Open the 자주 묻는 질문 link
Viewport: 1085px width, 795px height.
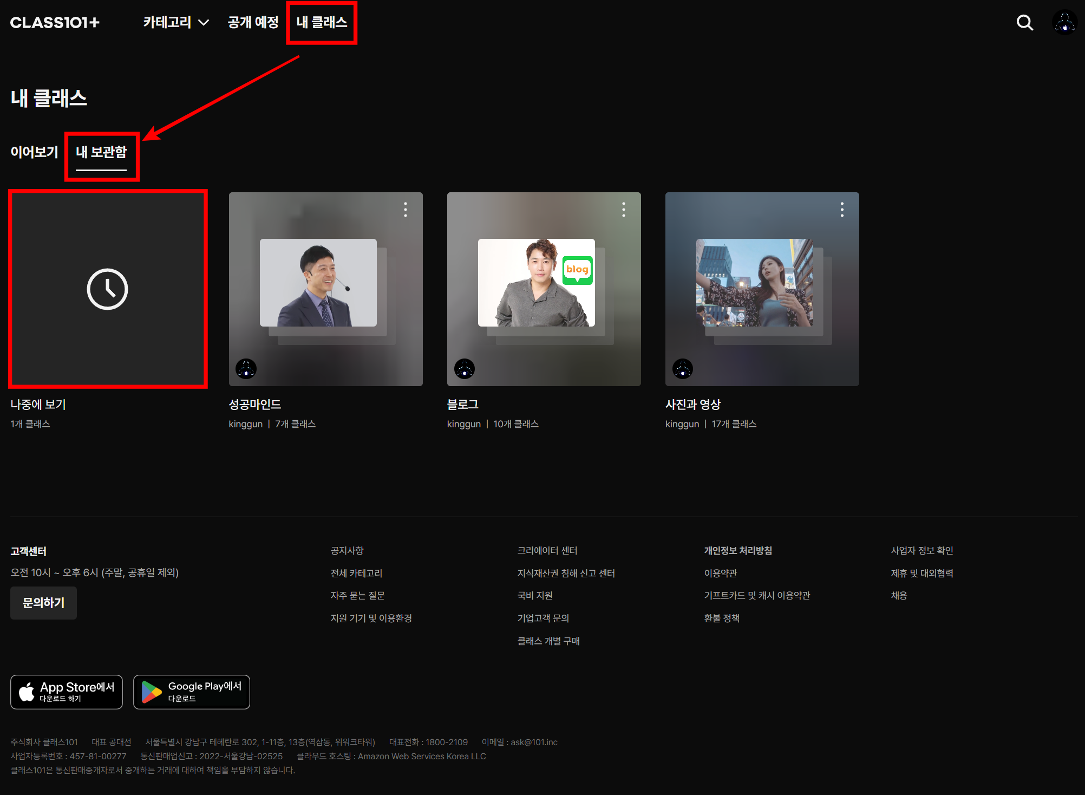pos(357,595)
